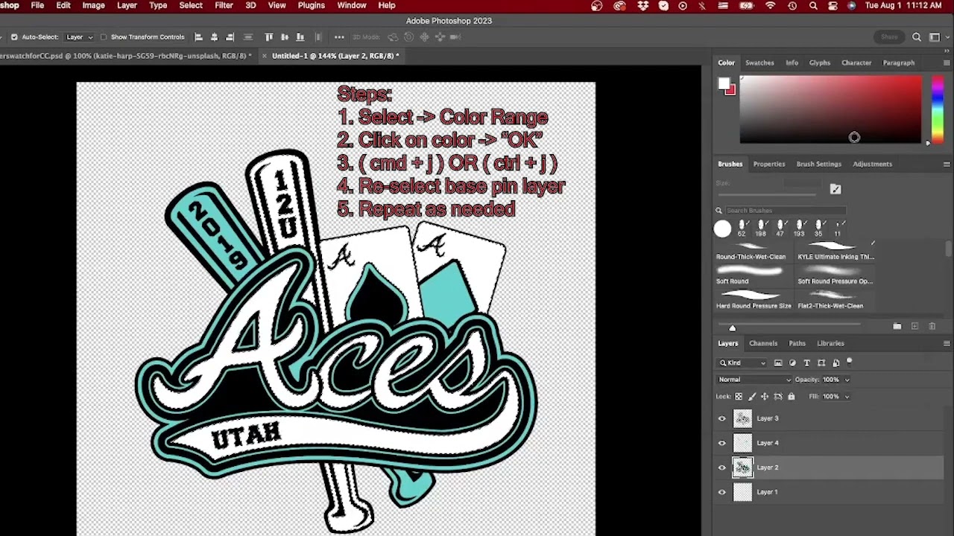This screenshot has width=954, height=536.
Task: Hide Layer 2 with eye icon
Action: coord(721,468)
